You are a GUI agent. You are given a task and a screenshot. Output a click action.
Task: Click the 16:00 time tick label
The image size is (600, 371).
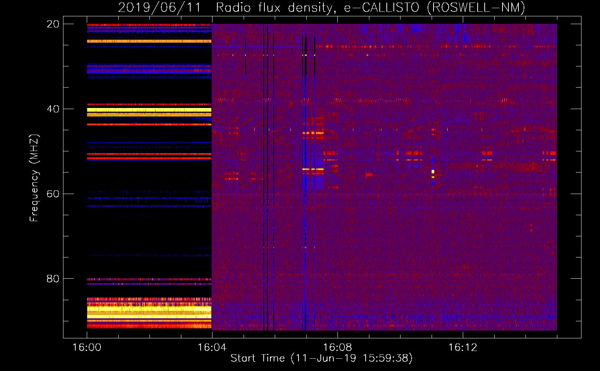coord(87,347)
